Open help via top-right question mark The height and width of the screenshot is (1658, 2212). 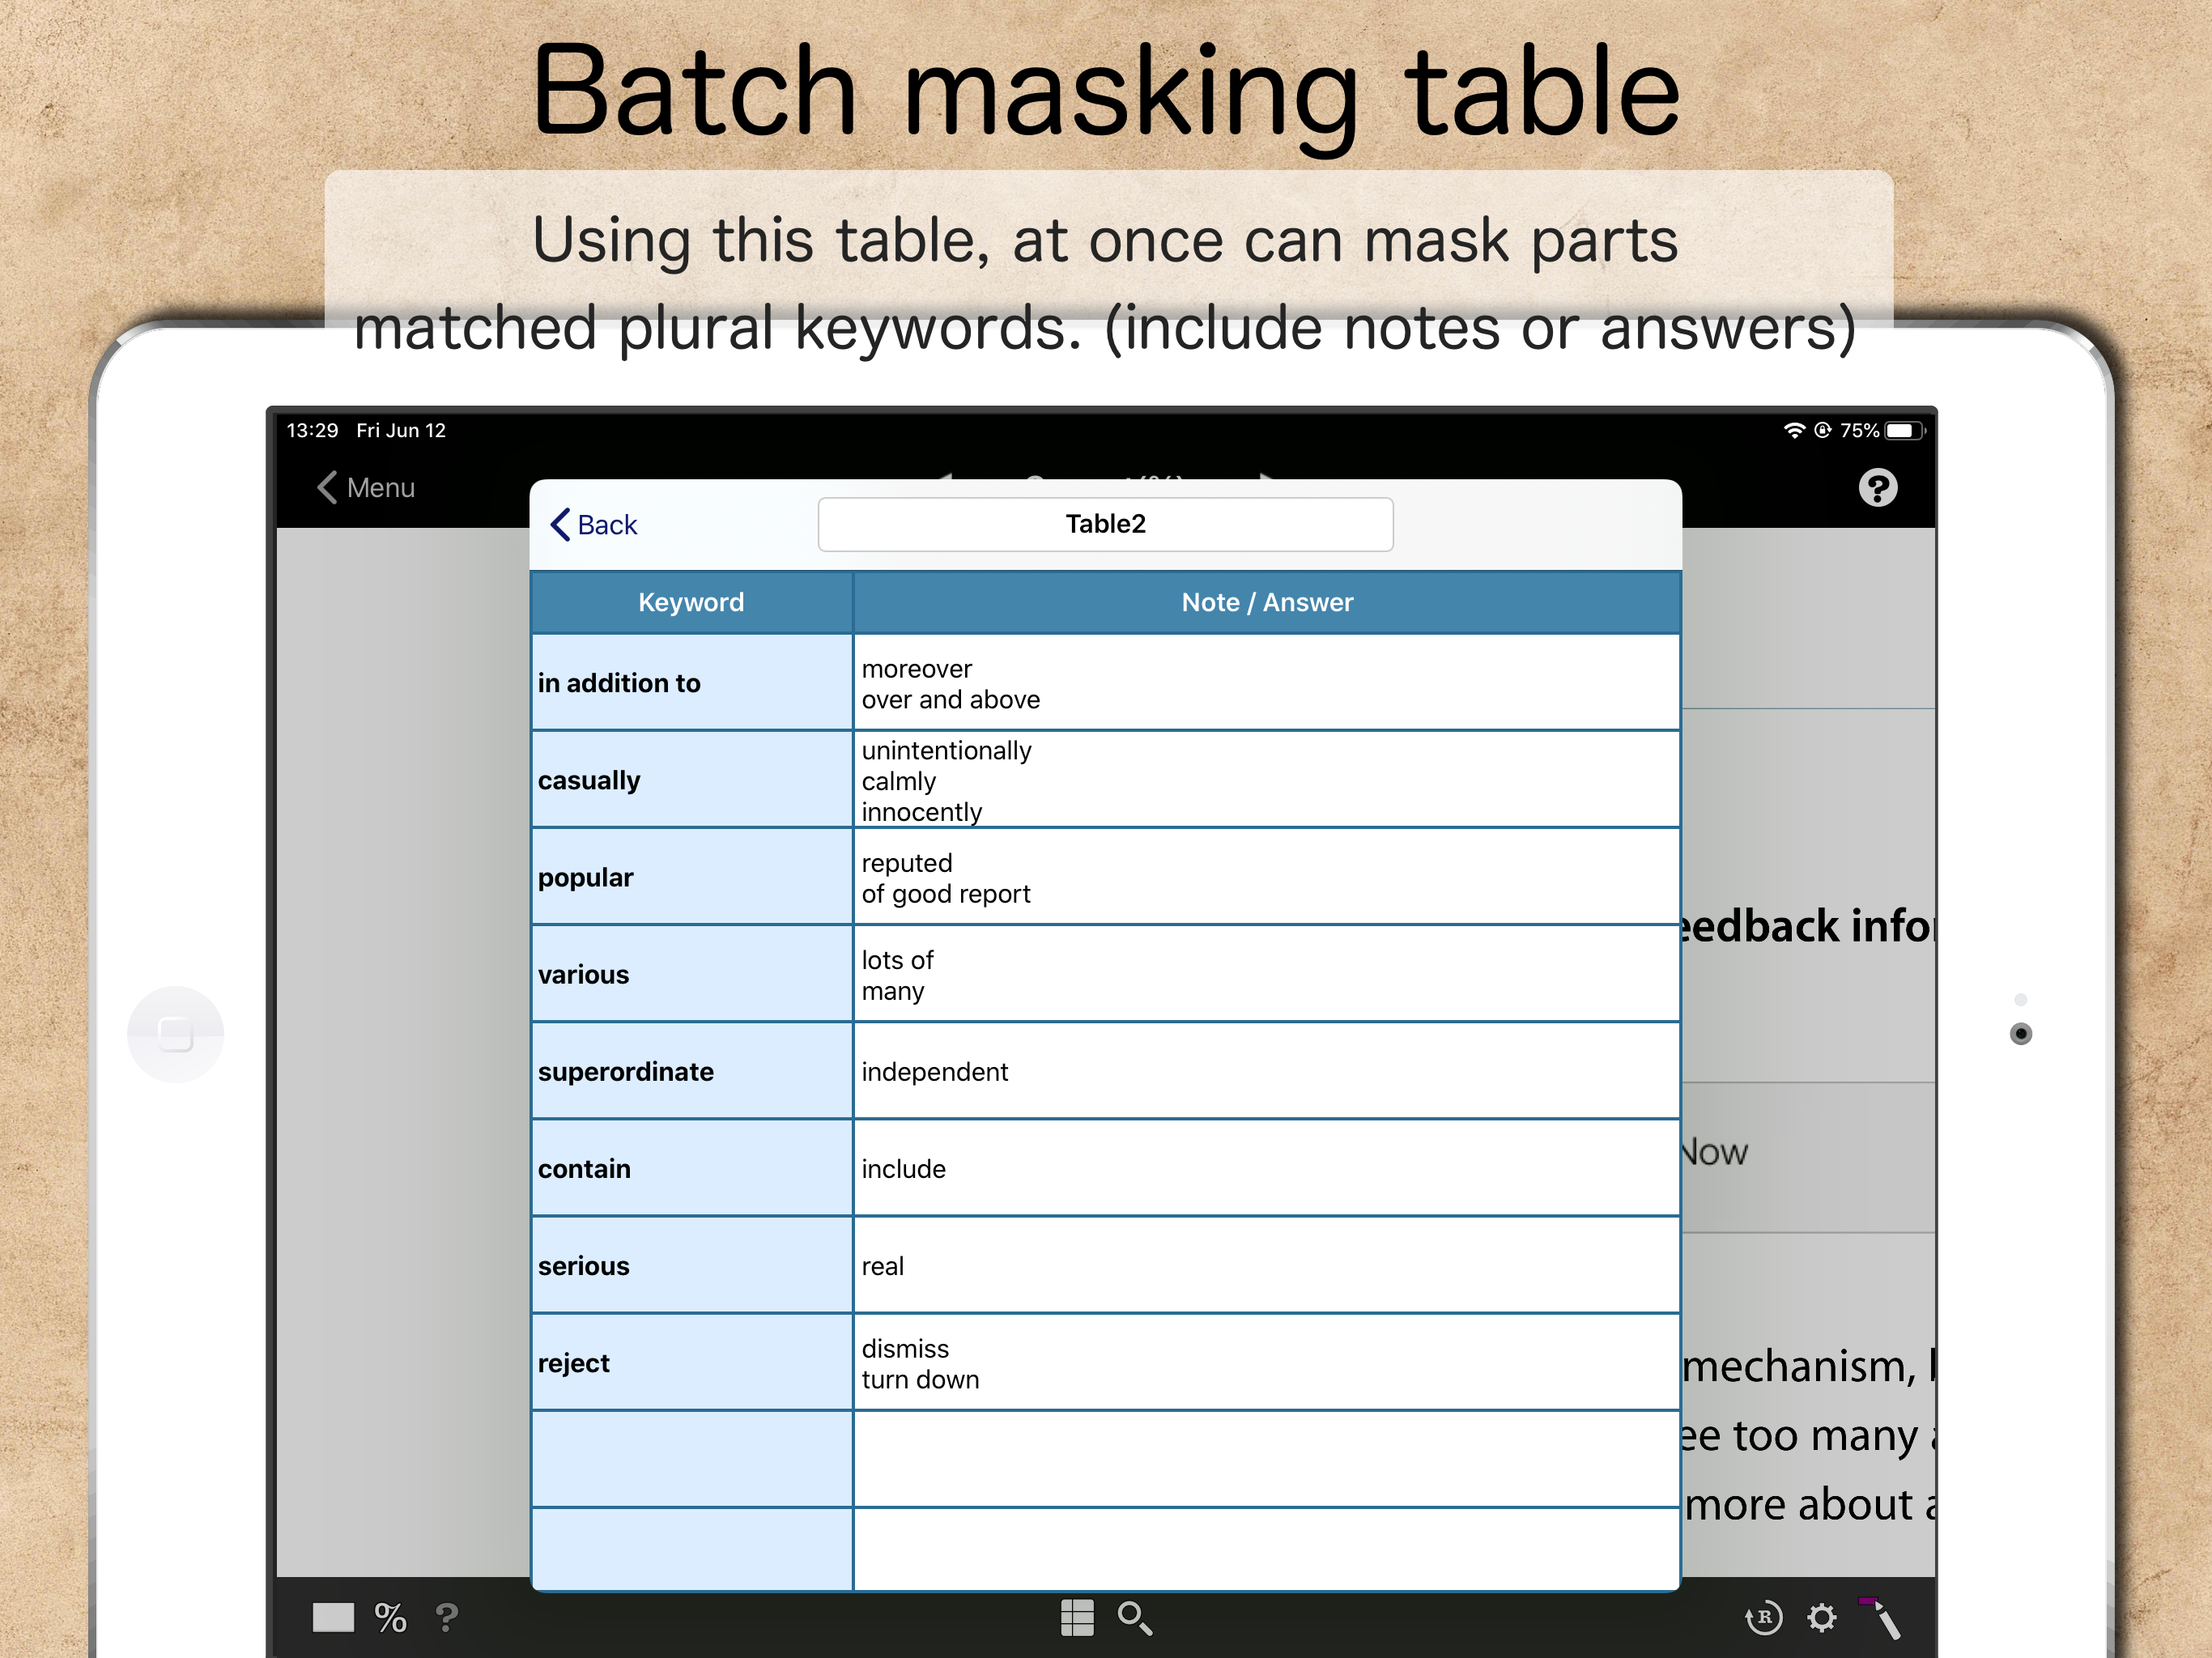point(1877,488)
